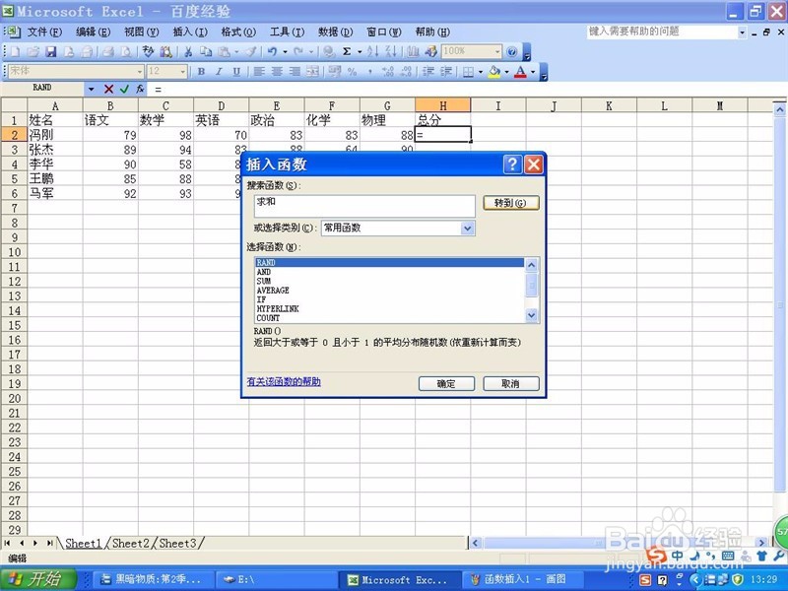Click the Cut scissors icon

(188, 52)
